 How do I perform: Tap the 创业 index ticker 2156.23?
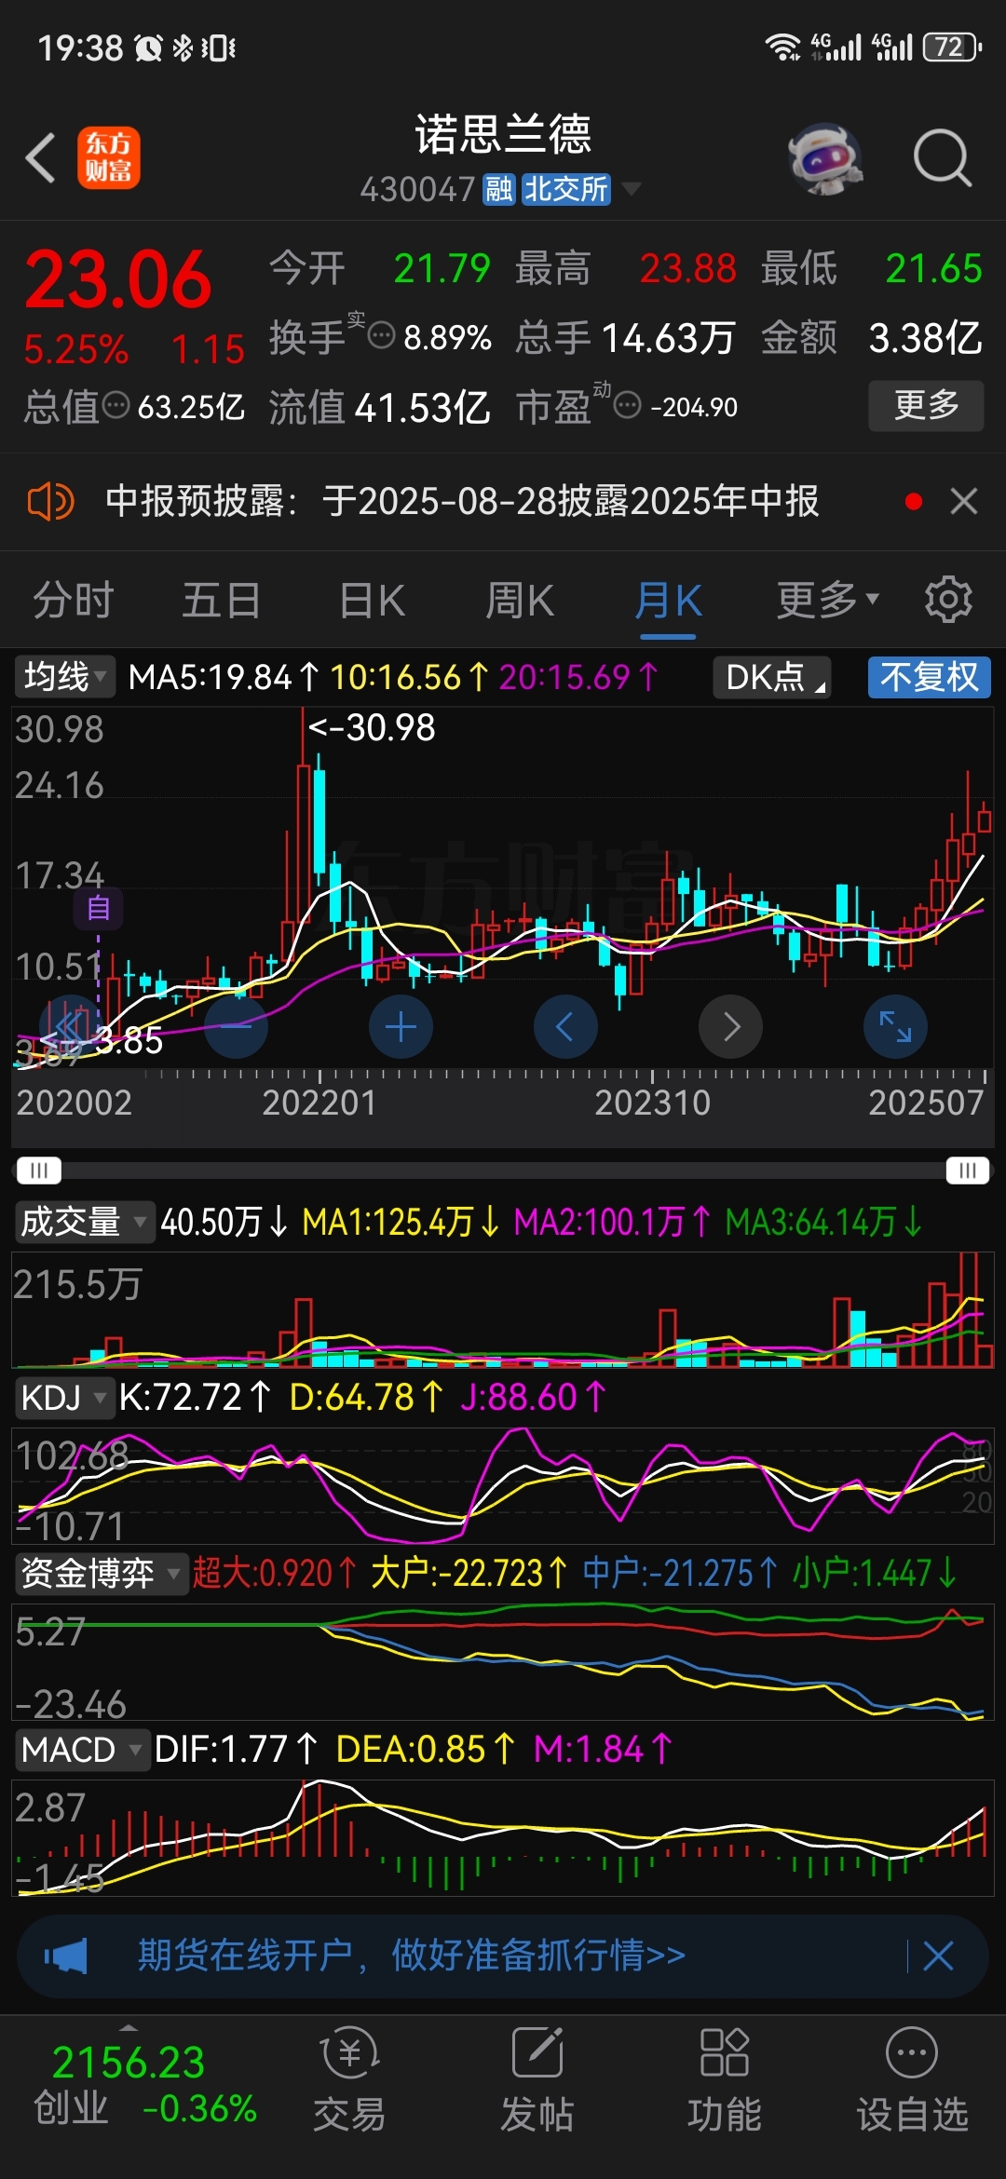pyautogui.click(x=129, y=2063)
